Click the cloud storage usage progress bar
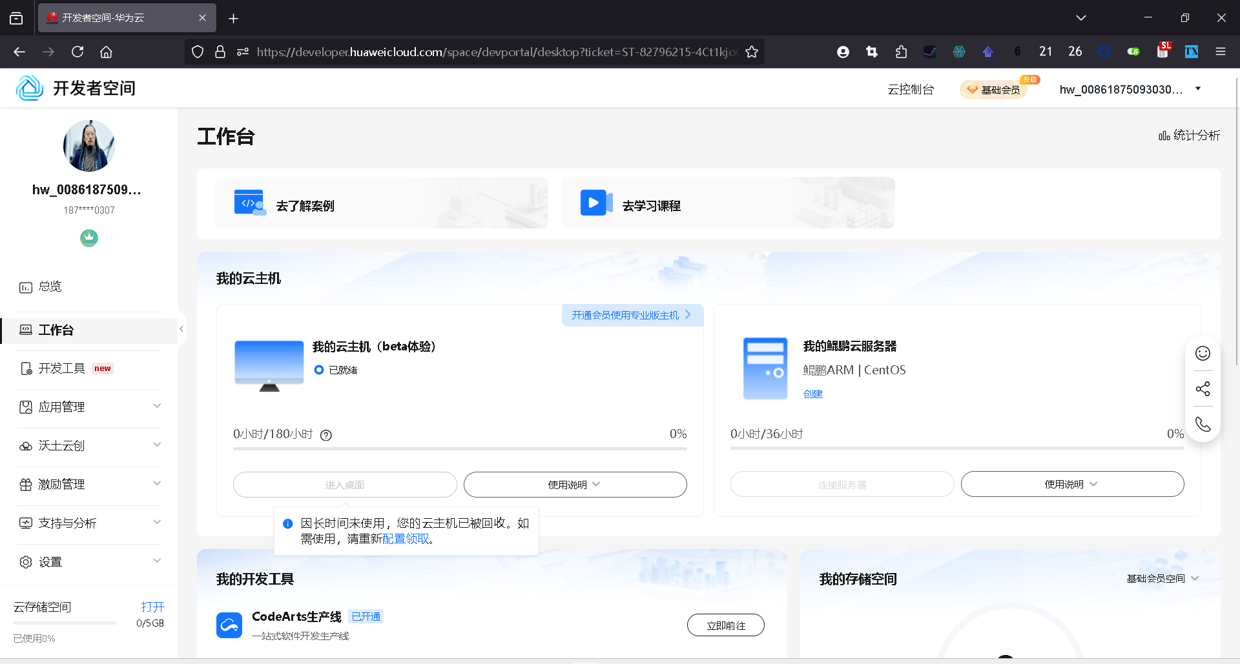The image size is (1240, 664). coord(65,623)
